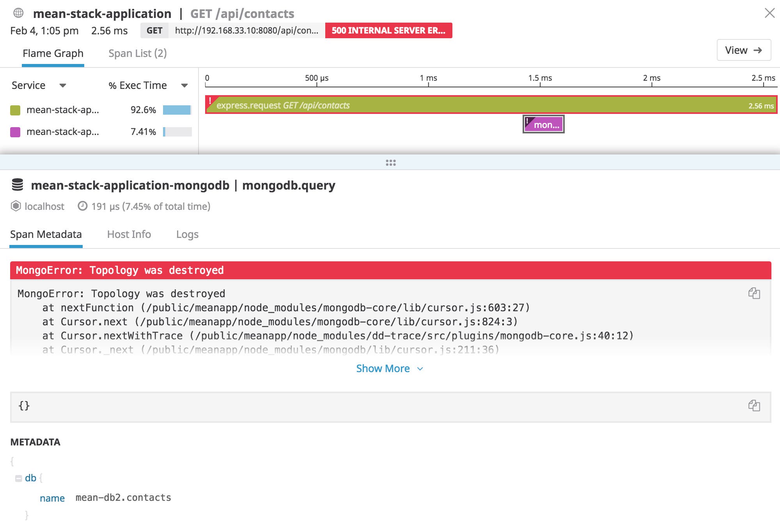The image size is (780, 525).
Task: Click the error exclamation on express.request span
Action: click(x=211, y=101)
